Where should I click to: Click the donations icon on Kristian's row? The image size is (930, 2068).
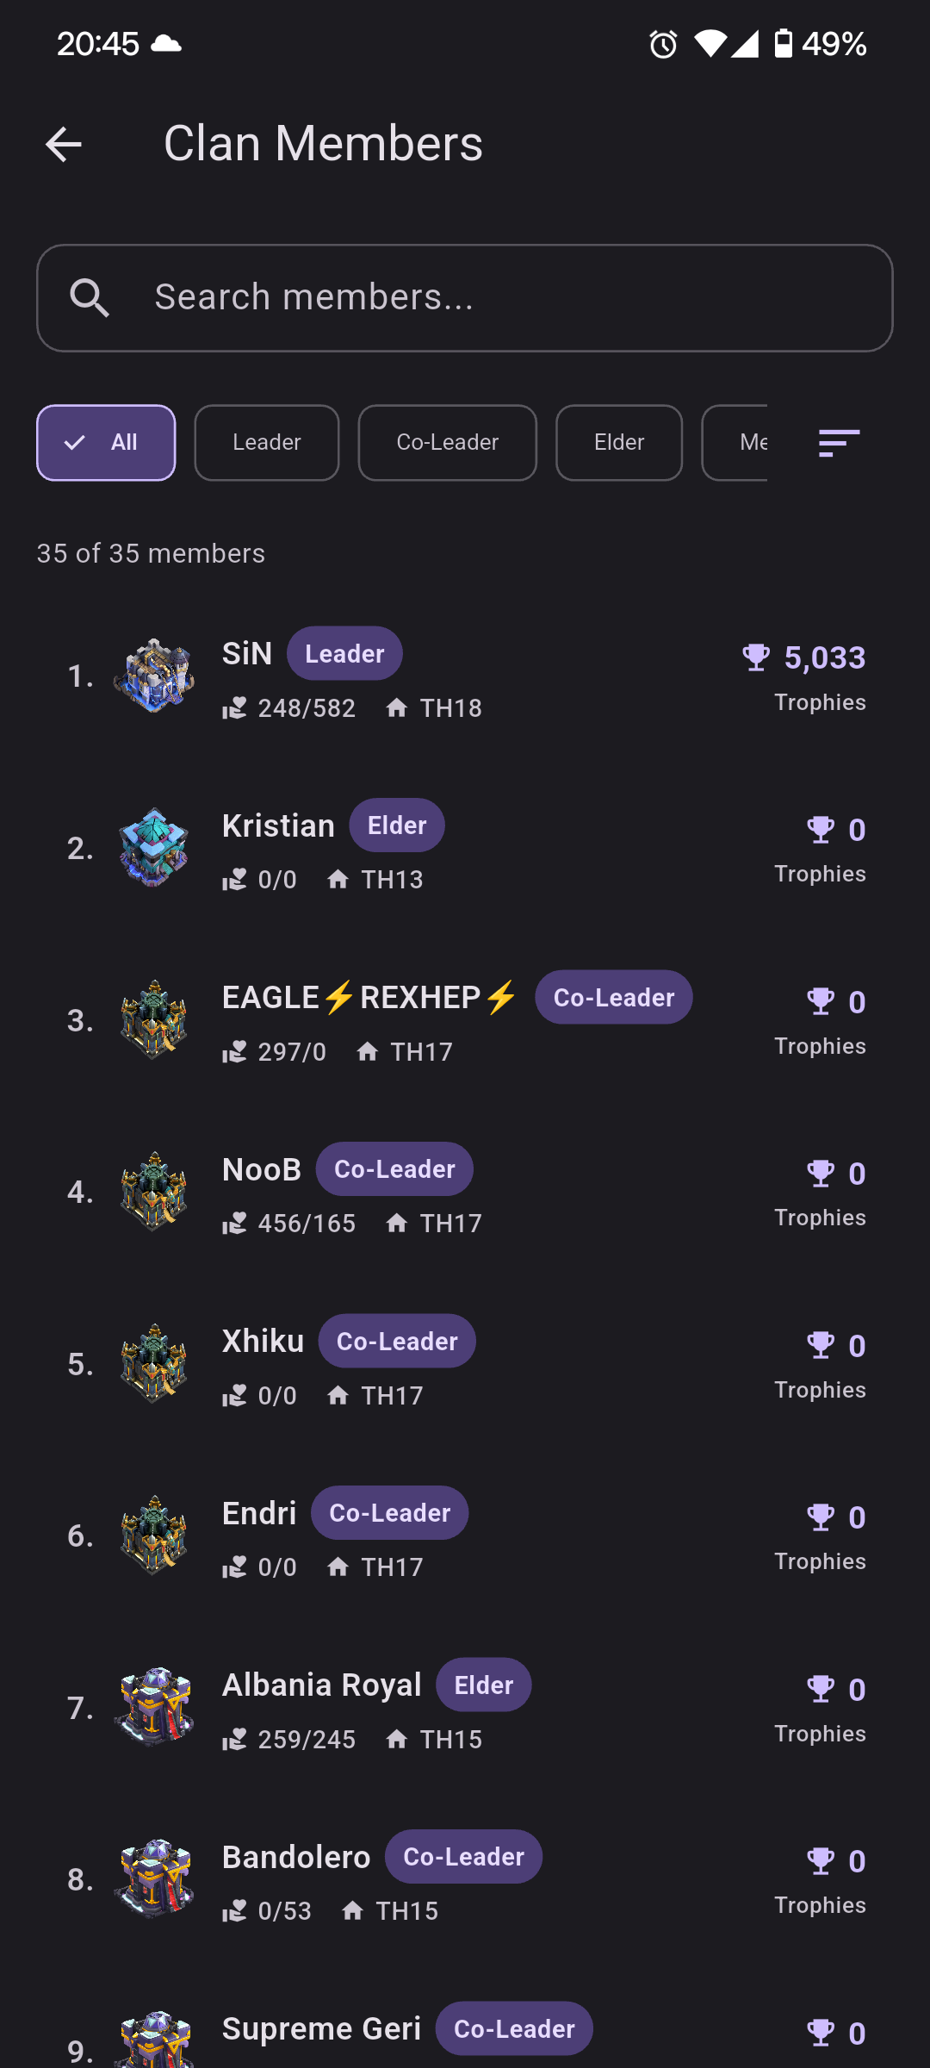pyautogui.click(x=234, y=879)
